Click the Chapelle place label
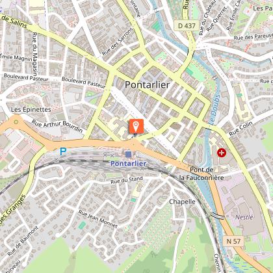The width and height of the screenshot is (273, 273). (182, 201)
